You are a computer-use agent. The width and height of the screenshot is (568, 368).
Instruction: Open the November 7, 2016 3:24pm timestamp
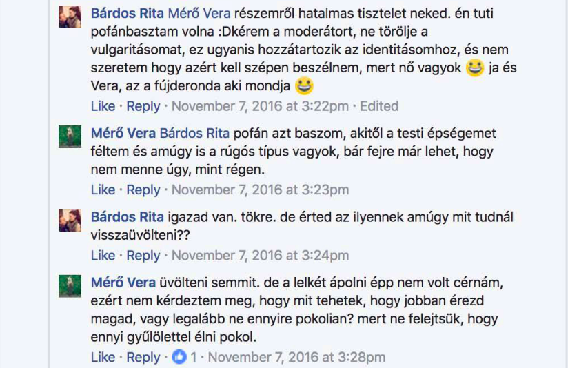260,255
